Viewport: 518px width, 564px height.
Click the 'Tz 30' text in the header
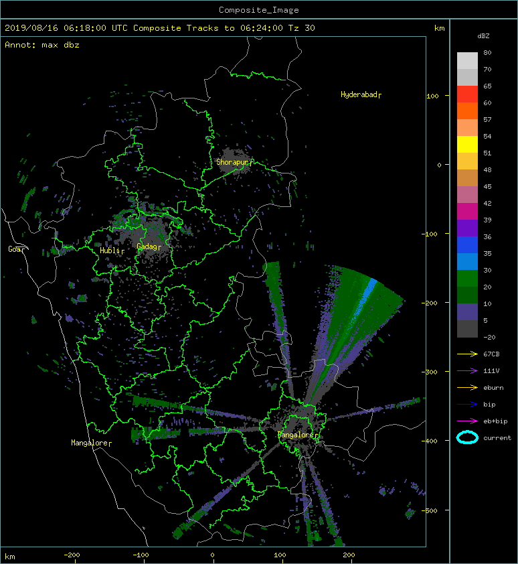point(302,28)
